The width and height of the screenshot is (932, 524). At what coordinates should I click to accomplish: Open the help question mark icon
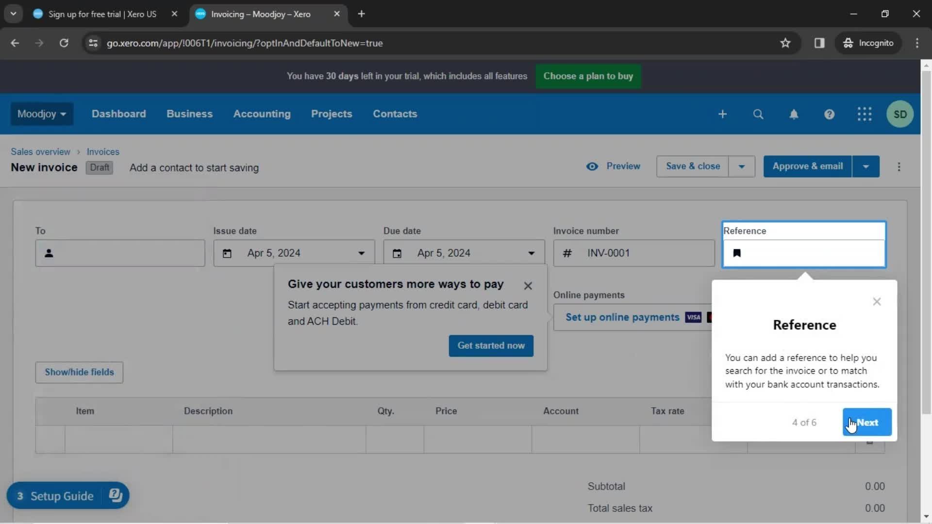coord(829,114)
